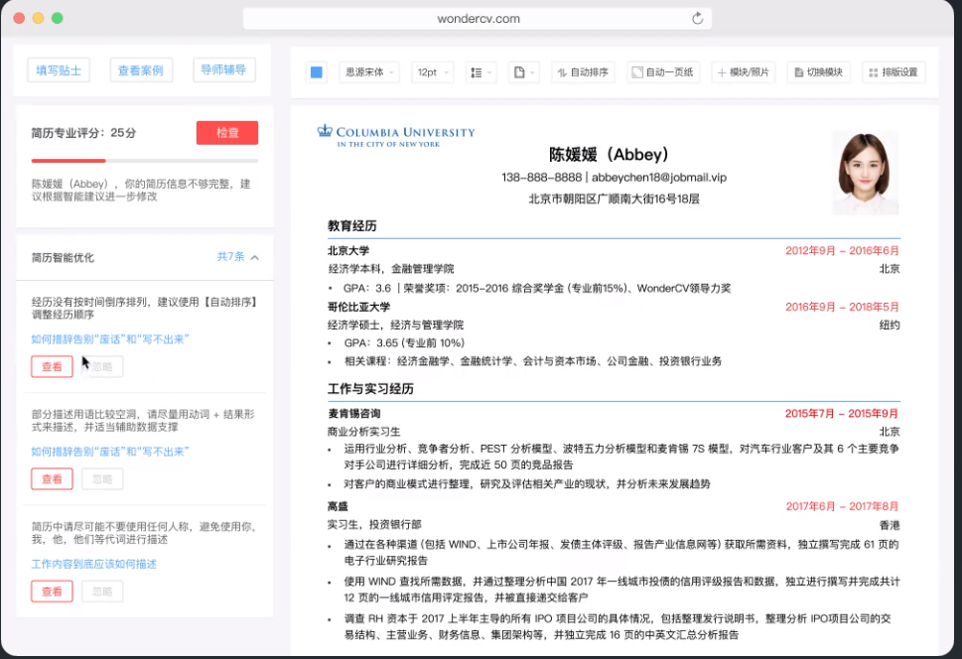Open second 如何措辞告别"废话" link

(110, 452)
